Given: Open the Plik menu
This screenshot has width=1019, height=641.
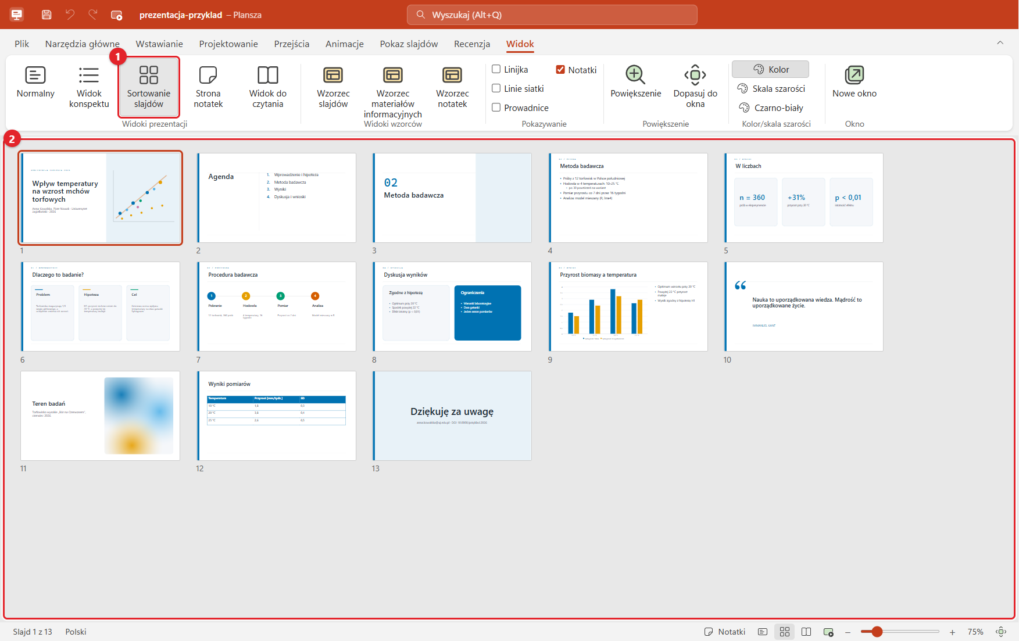Looking at the screenshot, I should tap(22, 44).
